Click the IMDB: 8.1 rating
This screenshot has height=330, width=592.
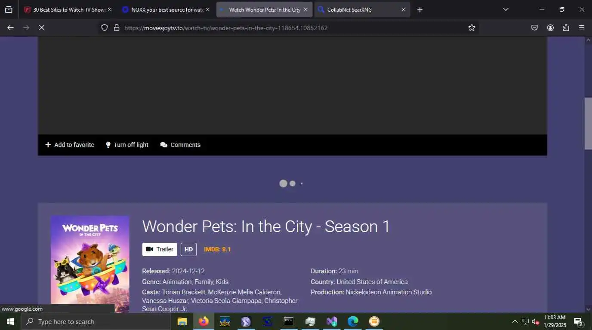click(217, 249)
